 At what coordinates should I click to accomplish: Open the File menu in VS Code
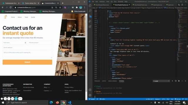coord(93,1)
